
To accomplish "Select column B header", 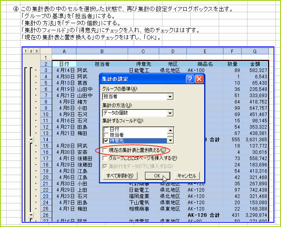I will (102, 51).
